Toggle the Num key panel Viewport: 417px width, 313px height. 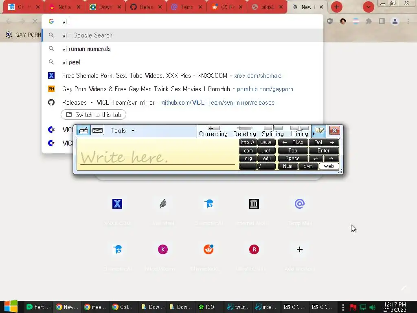288,166
